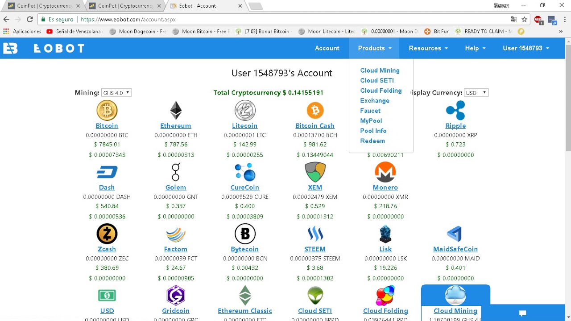Click the Lisk crystal icon

pos(385,234)
